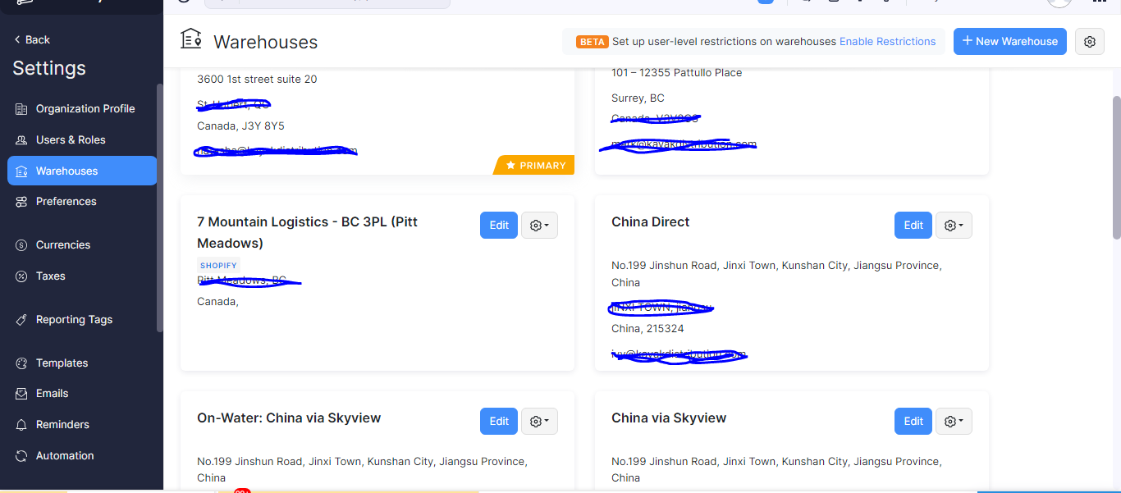The image size is (1121, 493).
Task: Click the Warehouses header building icon
Action: (191, 39)
